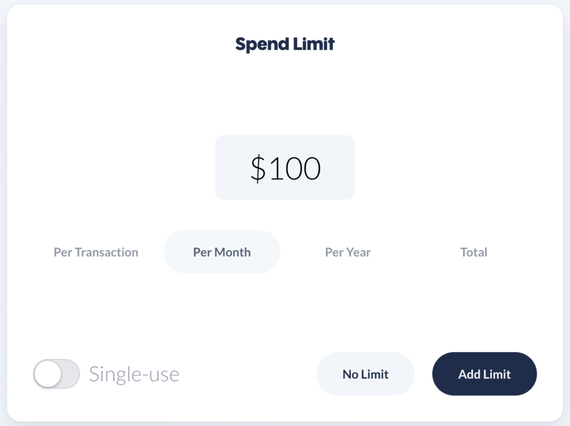Click the Add Limit button
This screenshot has width=570, height=426.
click(484, 374)
